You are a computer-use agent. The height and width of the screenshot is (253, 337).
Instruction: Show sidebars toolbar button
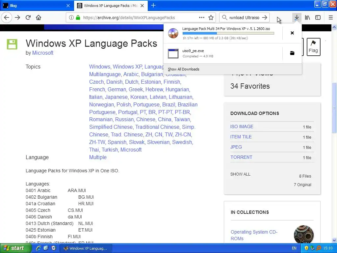(318, 17)
